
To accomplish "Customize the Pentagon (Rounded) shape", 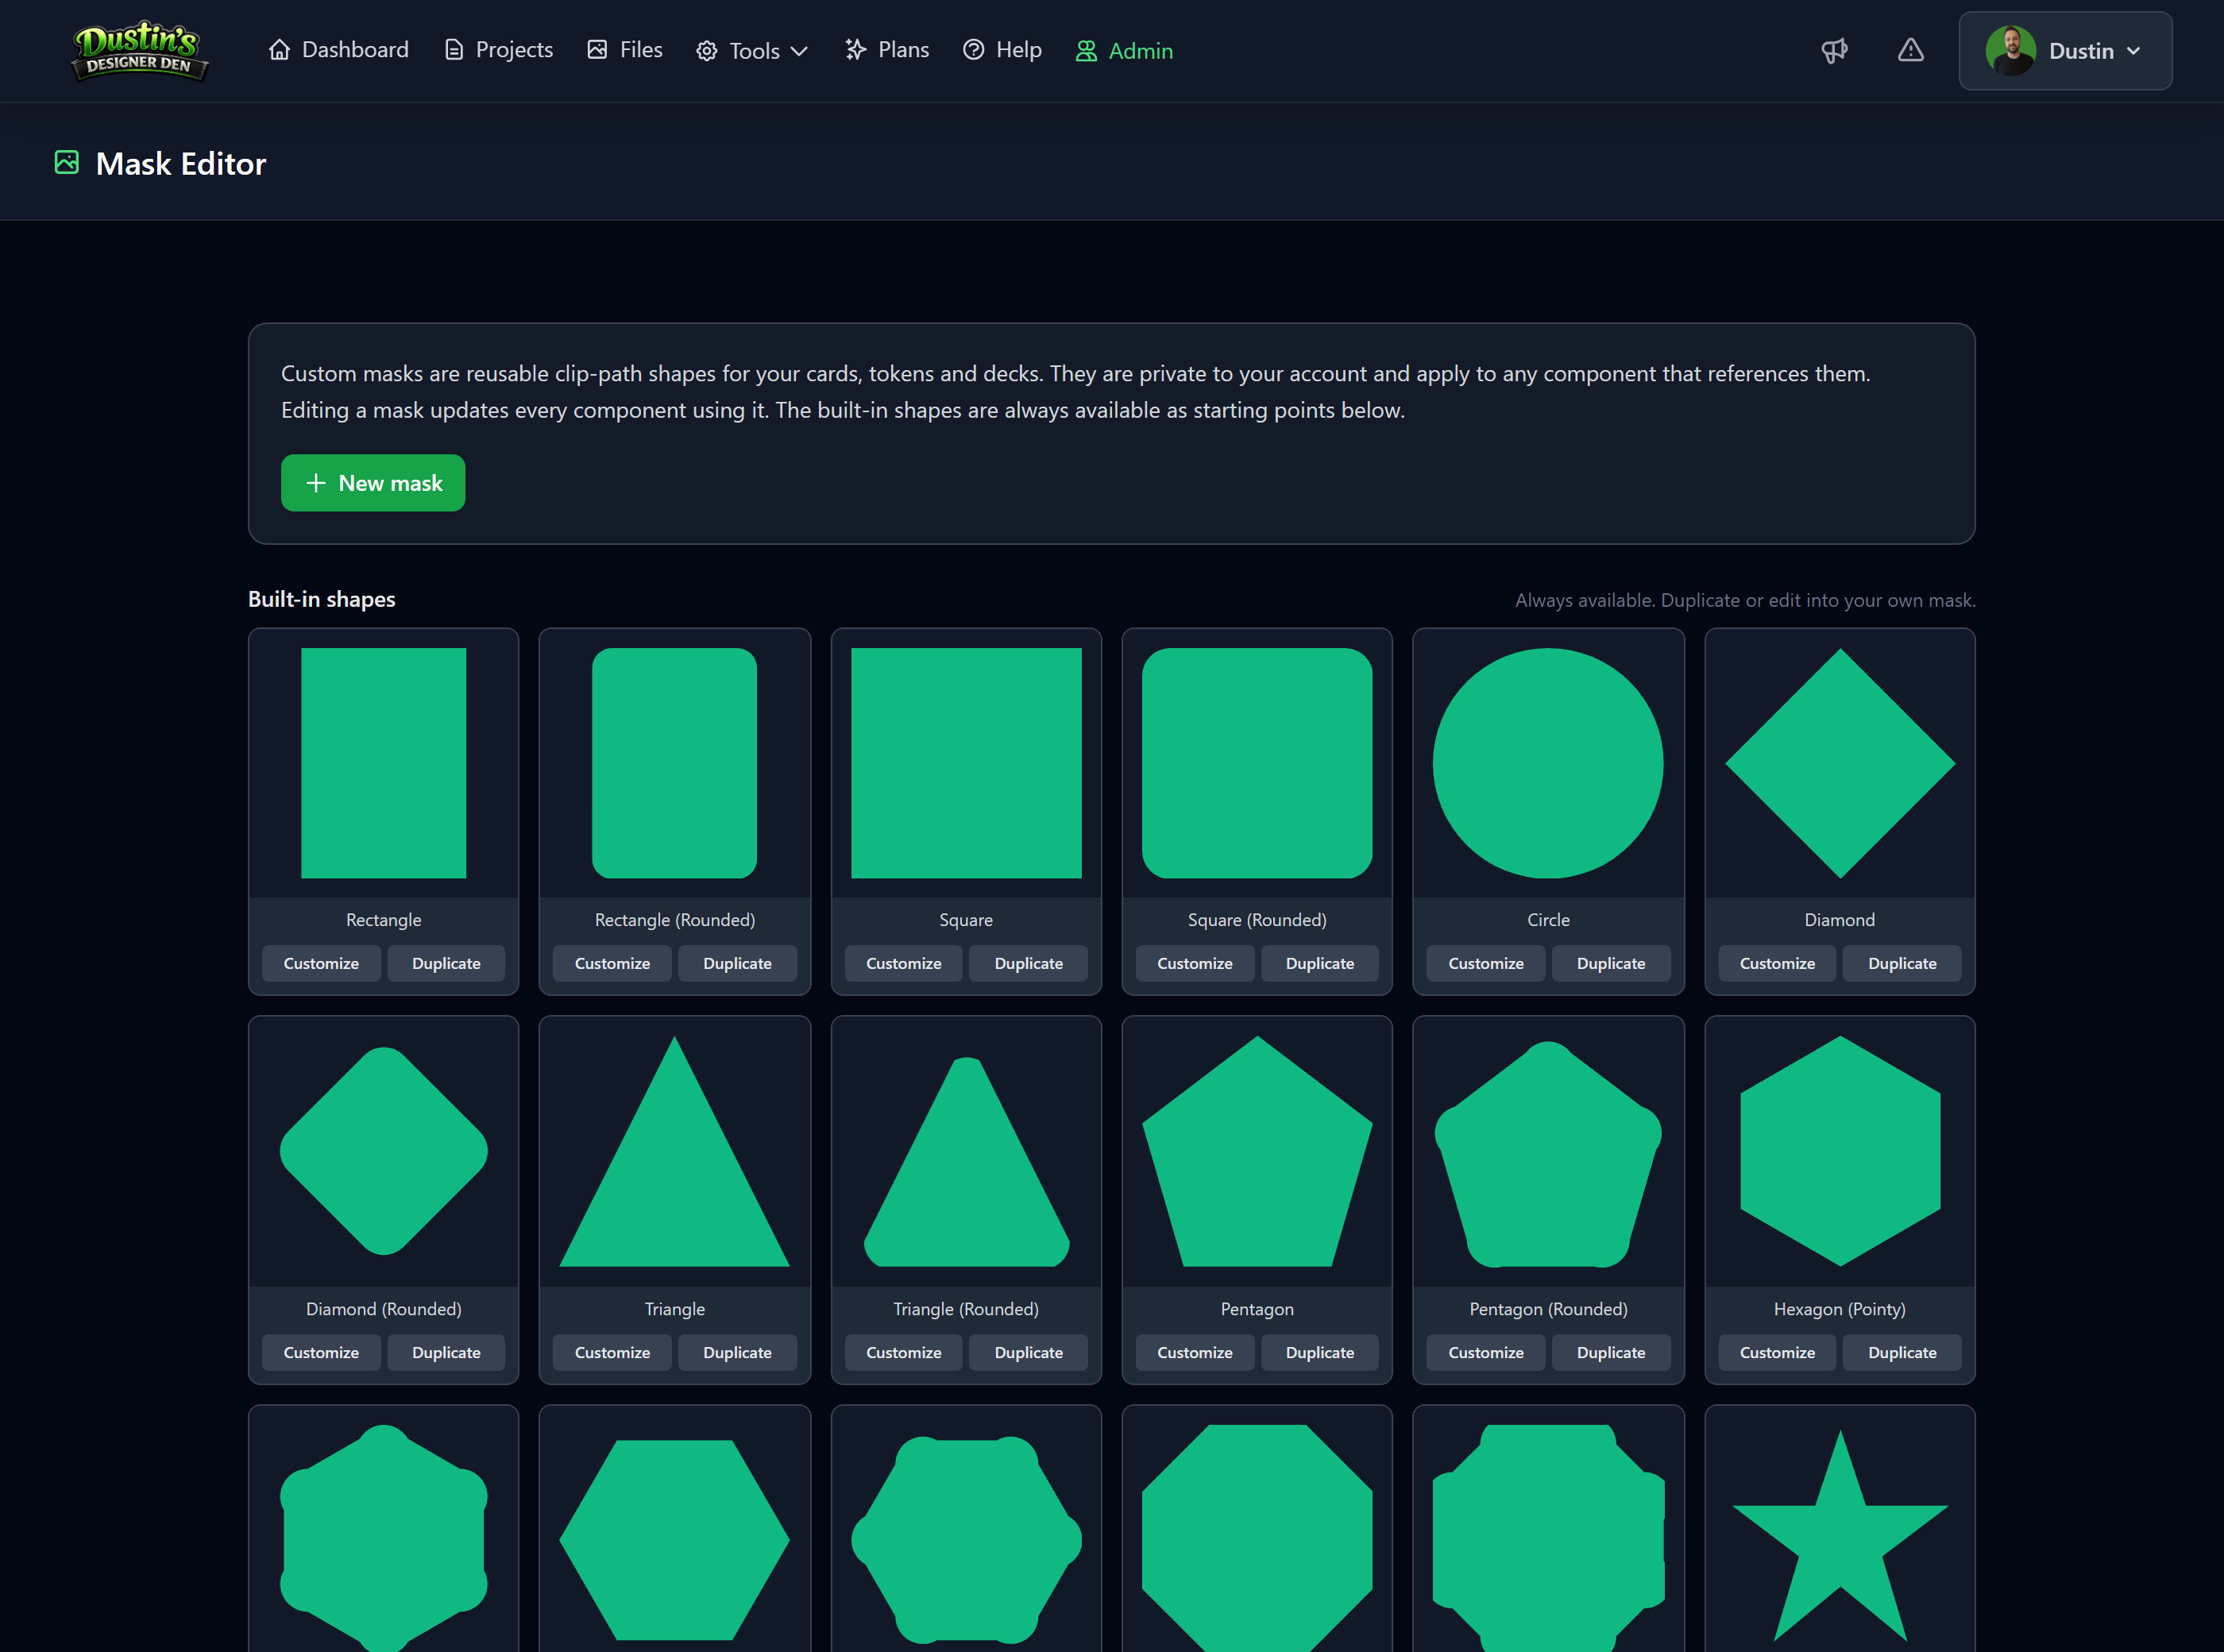I will tap(1486, 1352).
